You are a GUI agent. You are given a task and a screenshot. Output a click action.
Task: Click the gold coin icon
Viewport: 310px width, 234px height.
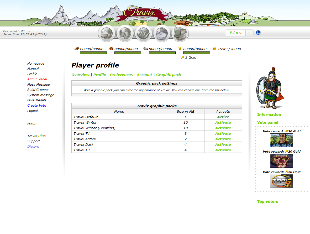click(x=182, y=57)
